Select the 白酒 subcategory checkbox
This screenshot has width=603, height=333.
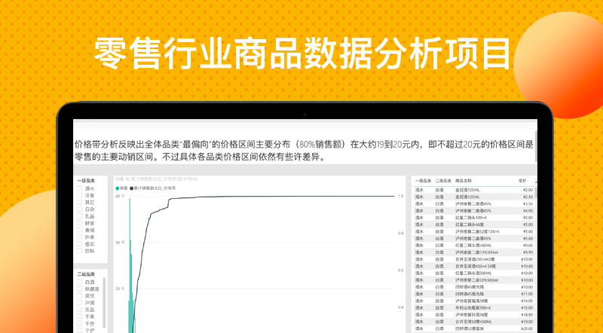coord(80,282)
